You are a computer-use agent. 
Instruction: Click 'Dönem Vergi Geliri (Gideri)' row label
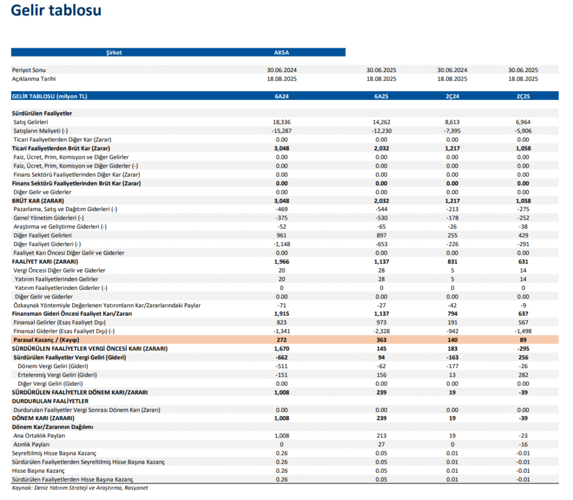coord(53,366)
